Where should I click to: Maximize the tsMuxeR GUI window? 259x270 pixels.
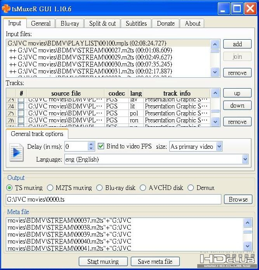point(237,8)
